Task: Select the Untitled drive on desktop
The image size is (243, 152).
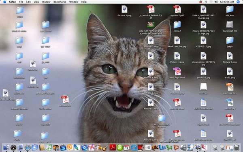Action: click(x=203, y=87)
